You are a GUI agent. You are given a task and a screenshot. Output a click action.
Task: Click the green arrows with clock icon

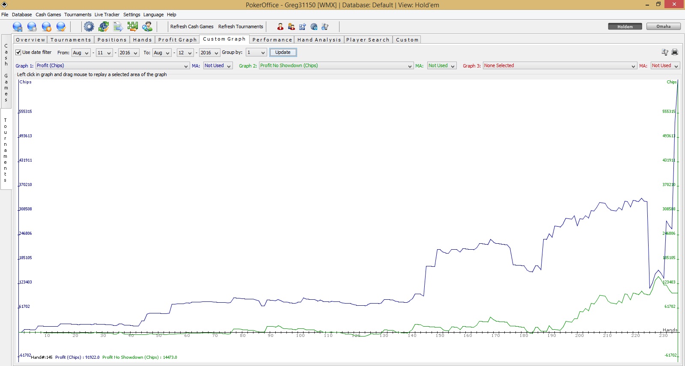point(104,27)
